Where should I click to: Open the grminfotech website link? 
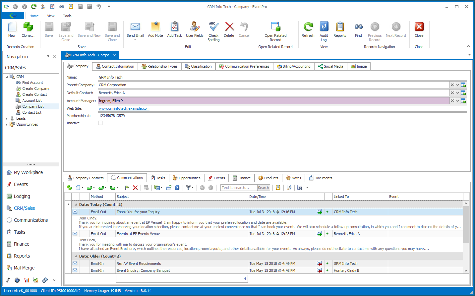coord(124,108)
